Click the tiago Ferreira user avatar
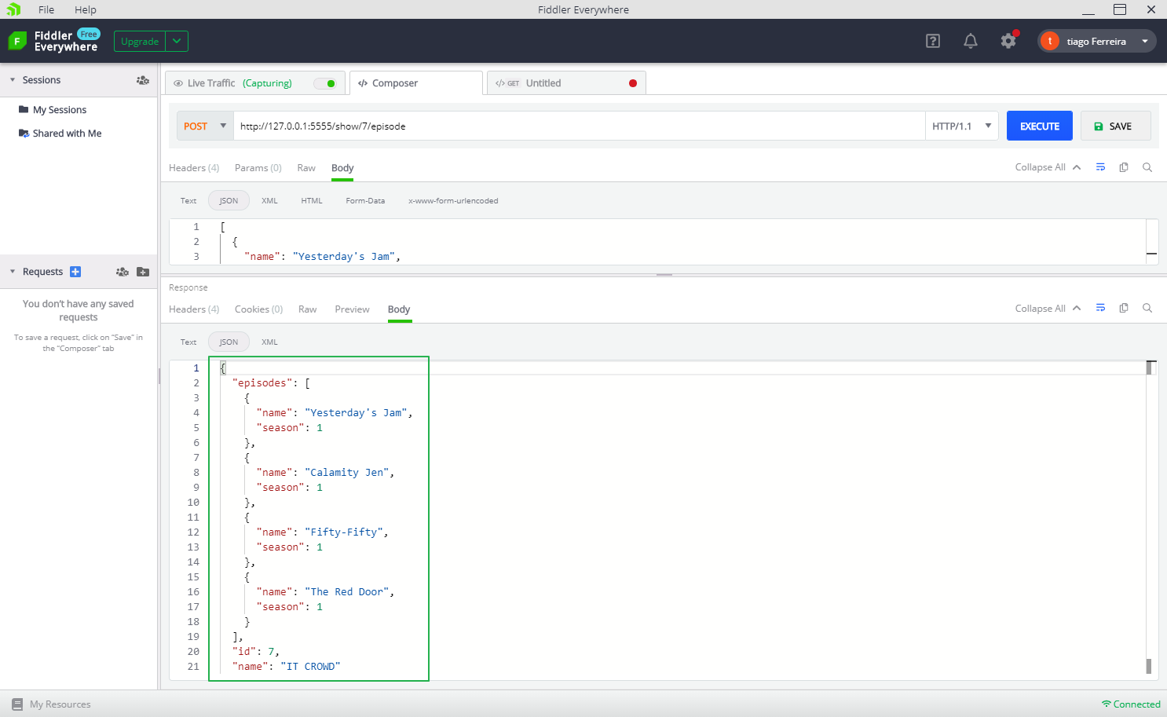1167x717 pixels. (x=1049, y=41)
